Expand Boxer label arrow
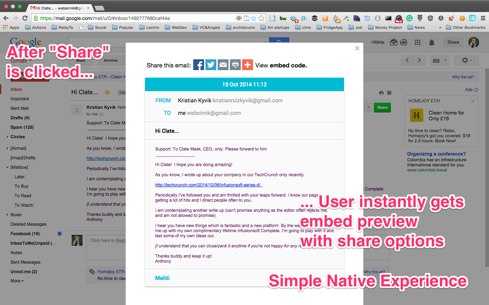The height and width of the screenshot is (305, 489). tap(7, 215)
